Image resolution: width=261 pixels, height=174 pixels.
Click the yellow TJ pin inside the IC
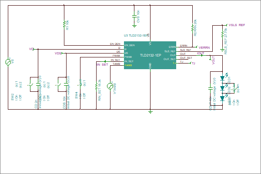coord(174,63)
